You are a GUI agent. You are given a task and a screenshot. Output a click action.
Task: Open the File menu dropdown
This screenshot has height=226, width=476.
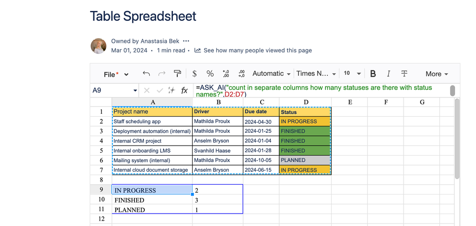(116, 74)
